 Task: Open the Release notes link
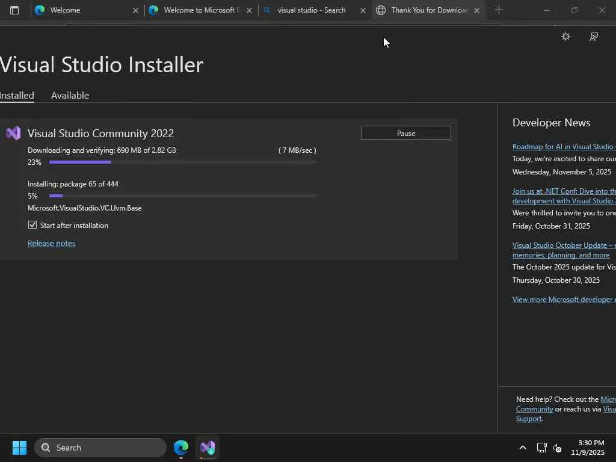click(x=52, y=244)
